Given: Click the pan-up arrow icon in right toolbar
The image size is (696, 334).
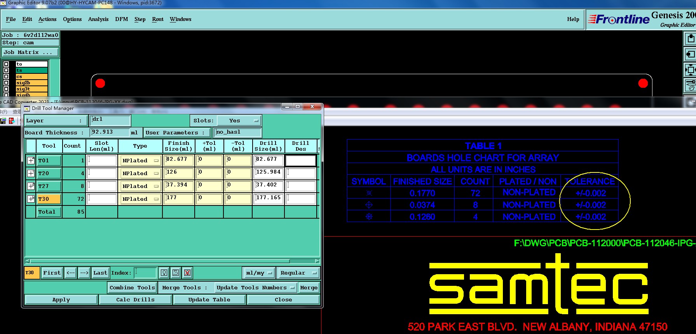Looking at the screenshot, I should tap(690, 39).
